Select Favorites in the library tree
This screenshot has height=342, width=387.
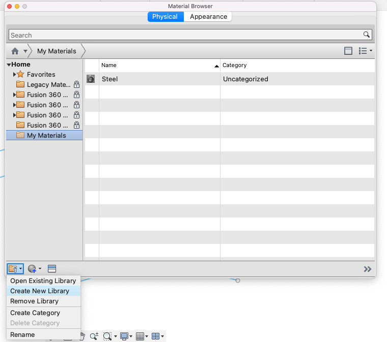[x=41, y=74]
